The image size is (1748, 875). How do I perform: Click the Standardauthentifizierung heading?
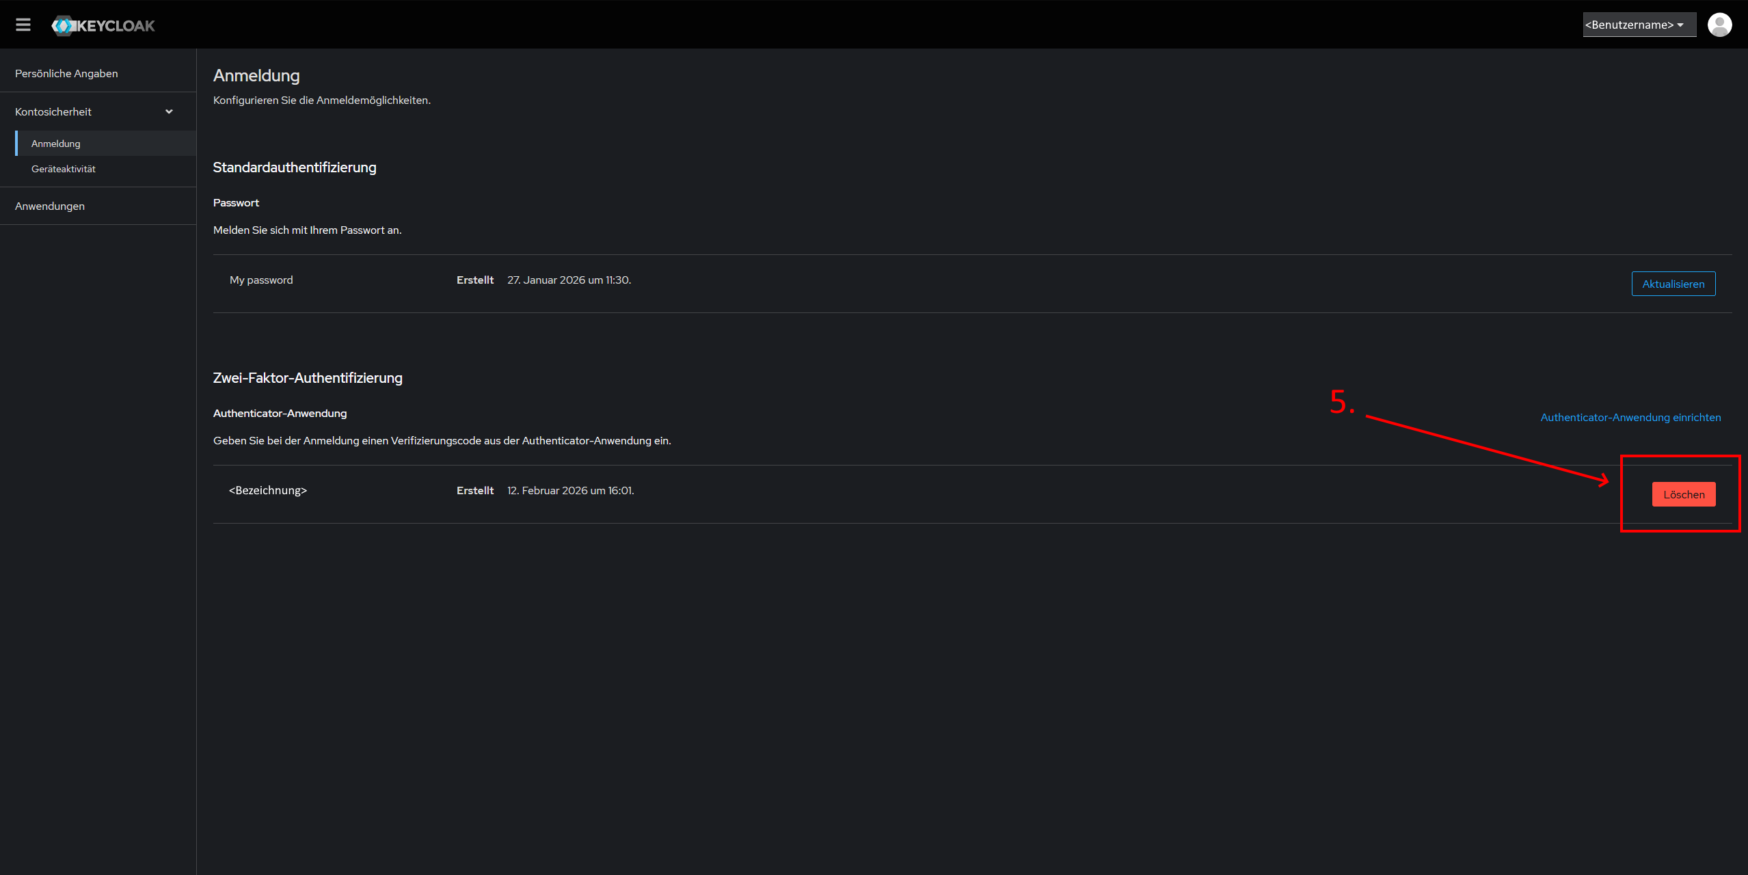(295, 167)
